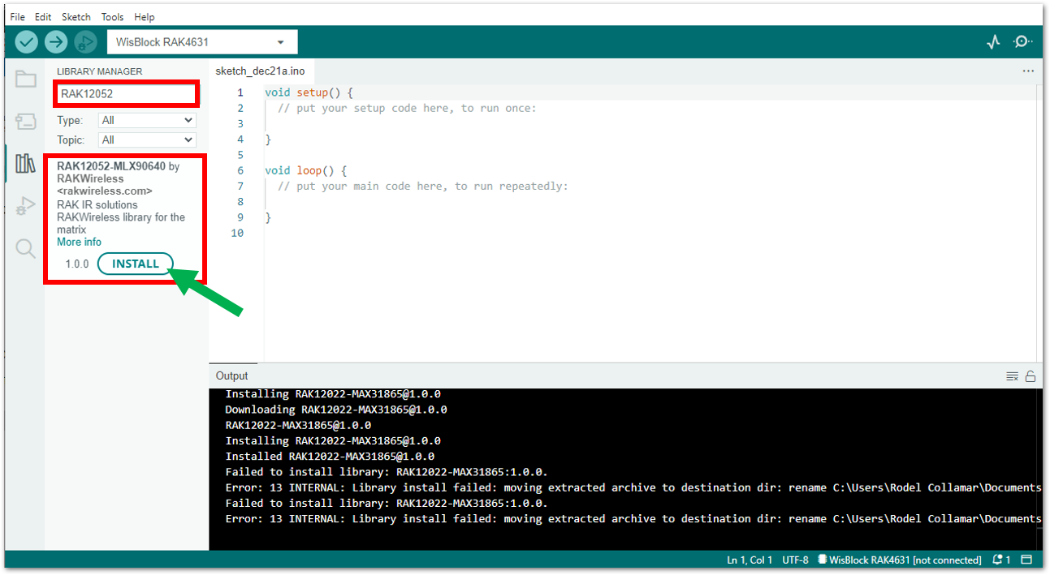Open More info link for RAK12052 library
The height and width of the screenshot is (575, 1050).
[79, 242]
